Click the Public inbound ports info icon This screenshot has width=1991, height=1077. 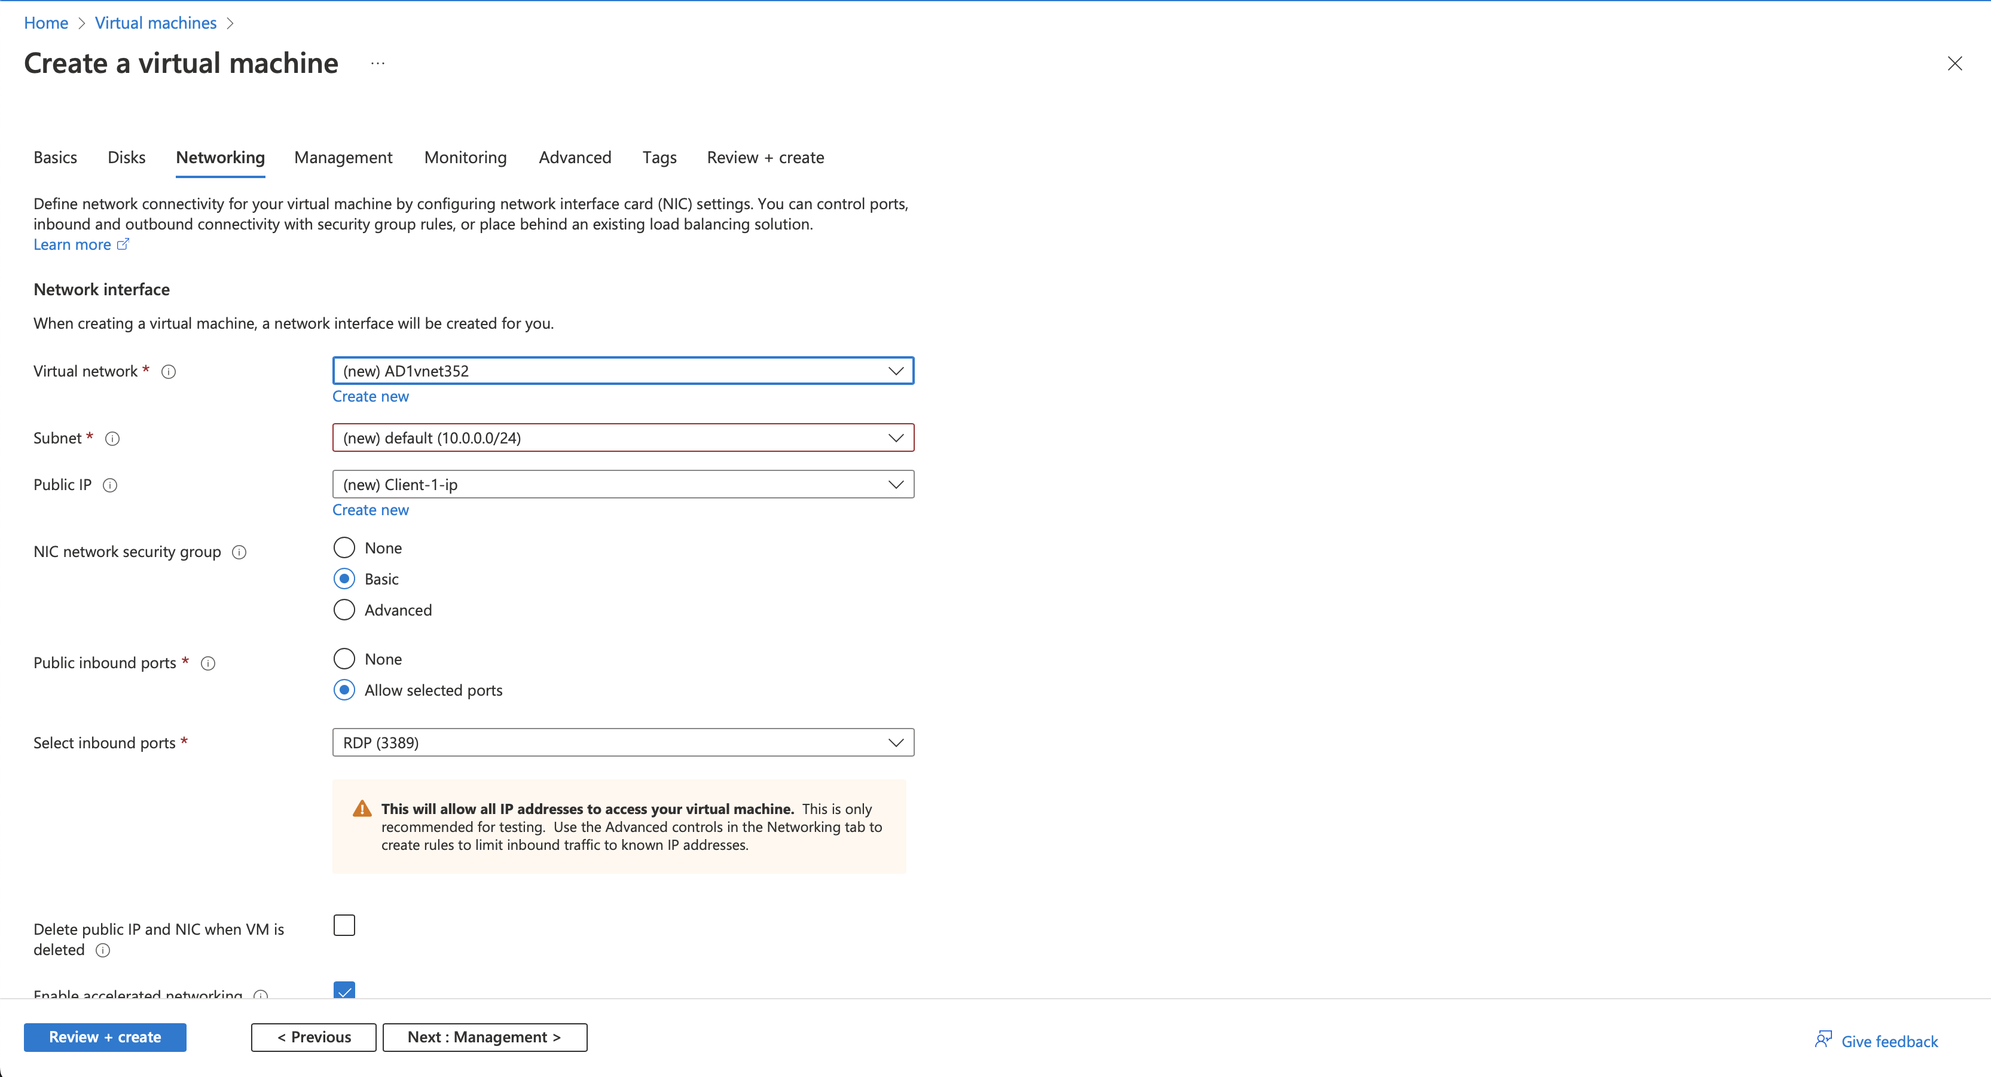point(208,663)
